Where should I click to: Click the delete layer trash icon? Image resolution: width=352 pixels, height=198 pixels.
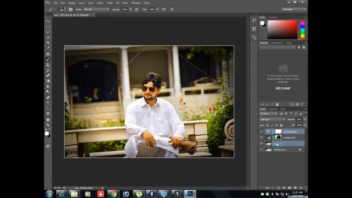[301, 188]
